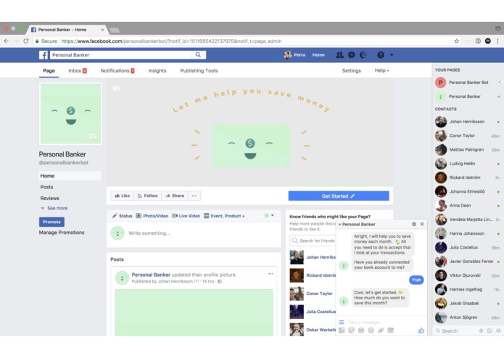Open the ellipsis menu on the profile picture post

pos(270,274)
